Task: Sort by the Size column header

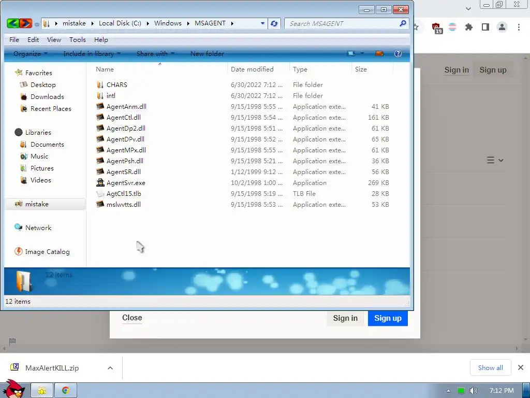Action: click(x=361, y=69)
